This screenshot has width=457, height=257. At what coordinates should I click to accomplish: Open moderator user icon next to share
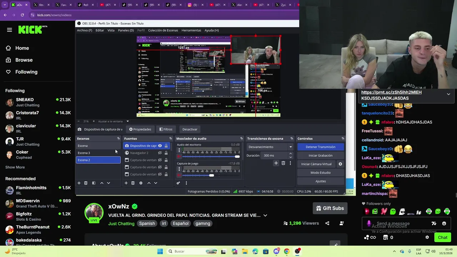342,223
